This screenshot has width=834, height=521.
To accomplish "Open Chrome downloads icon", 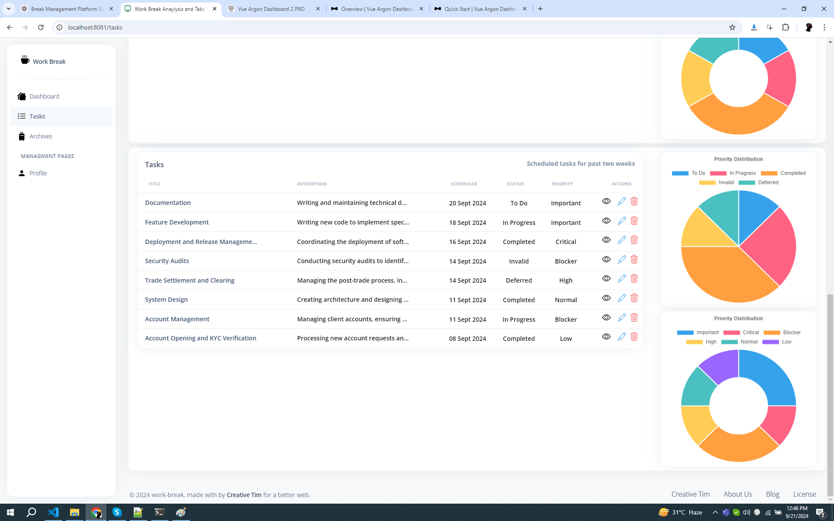I will [x=754, y=27].
